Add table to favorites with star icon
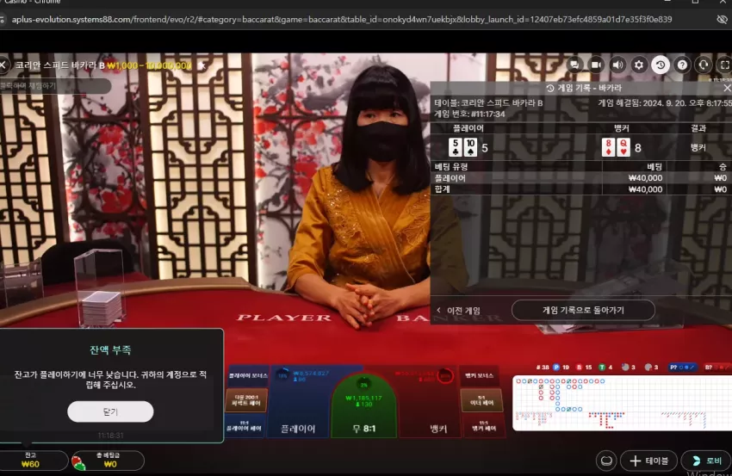 click(202, 65)
